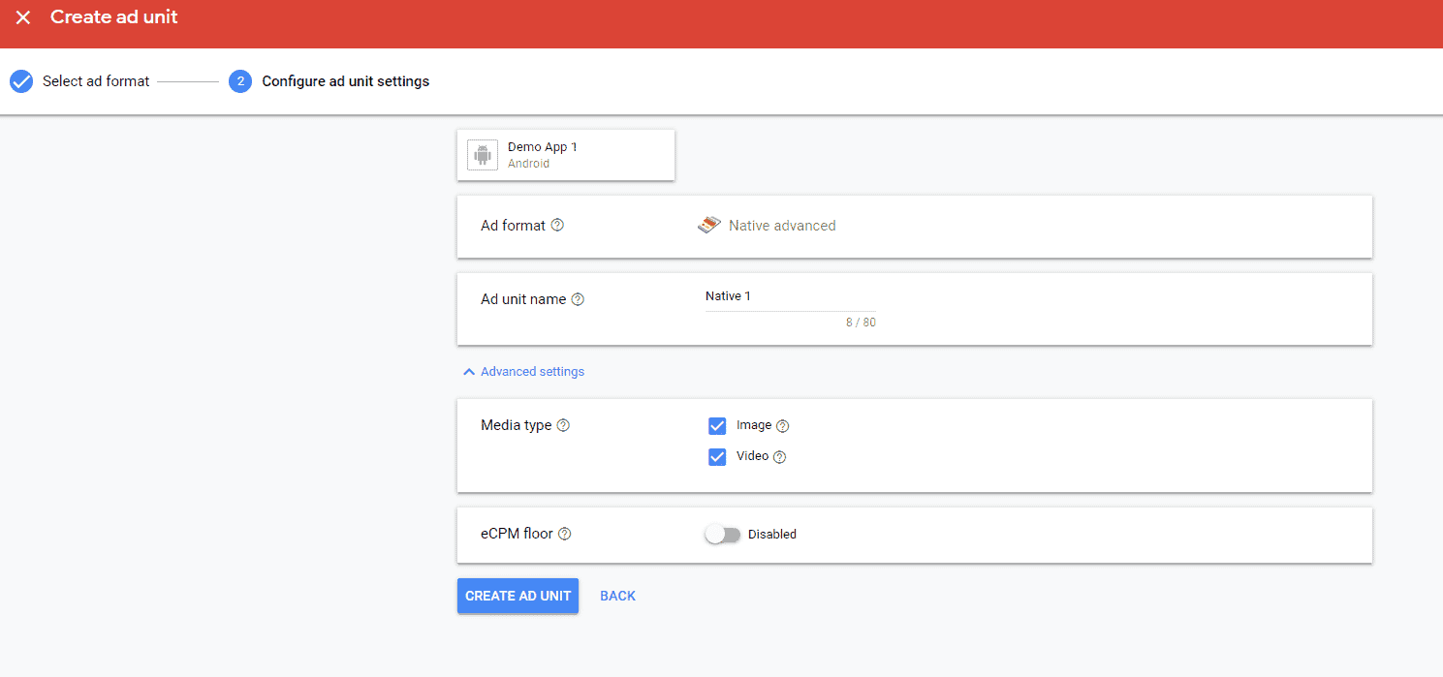Image resolution: width=1443 pixels, height=677 pixels.
Task: Open the Ad format help icon
Action: 557,225
